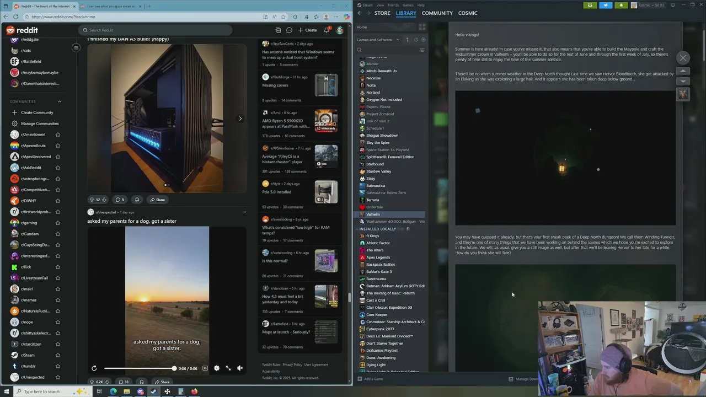Open Steam library filter options
This screenshot has width=706, height=397.
tap(422, 50)
